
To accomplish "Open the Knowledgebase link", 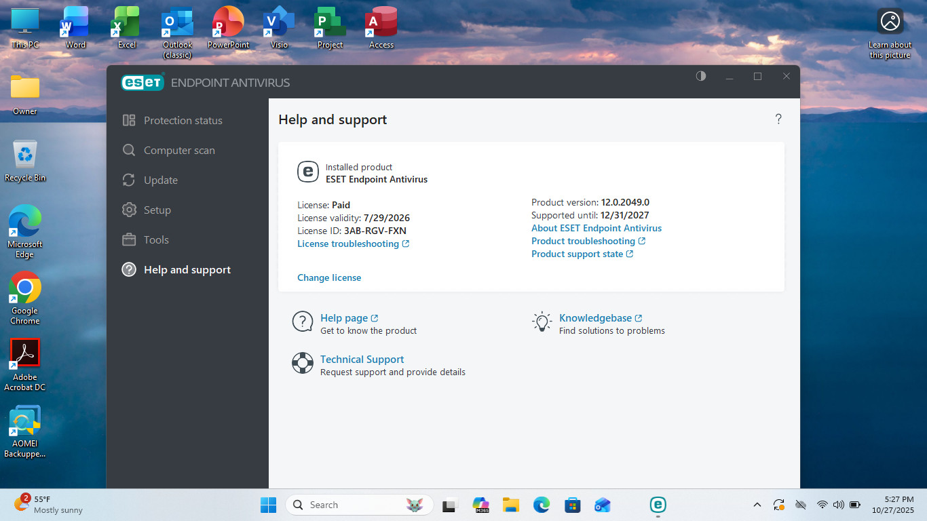I will pyautogui.click(x=601, y=318).
